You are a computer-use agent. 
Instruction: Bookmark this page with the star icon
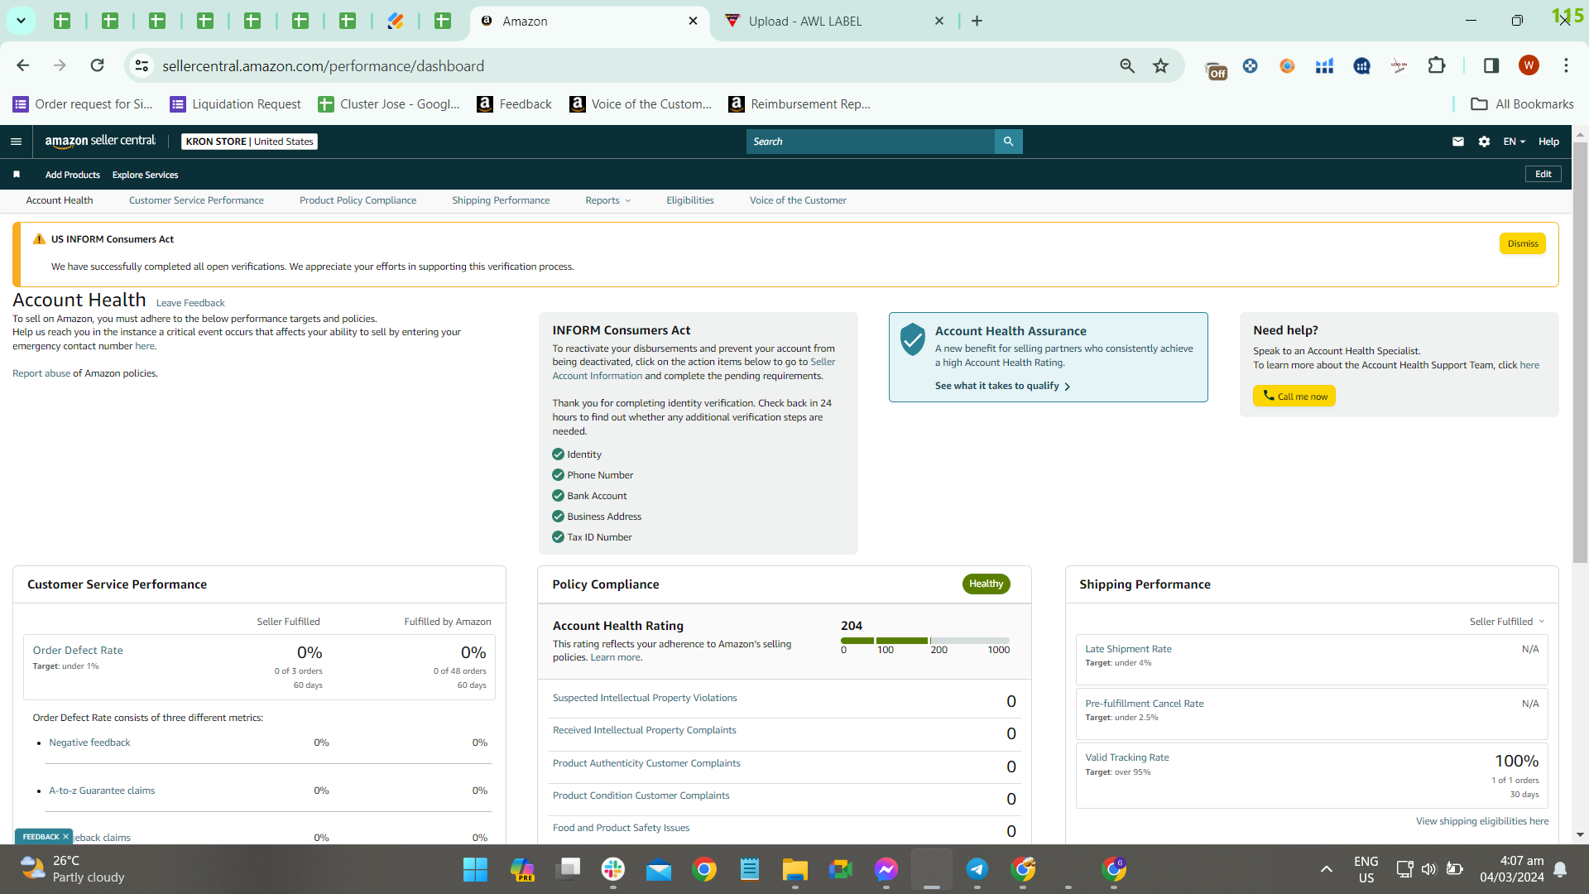click(x=1161, y=66)
